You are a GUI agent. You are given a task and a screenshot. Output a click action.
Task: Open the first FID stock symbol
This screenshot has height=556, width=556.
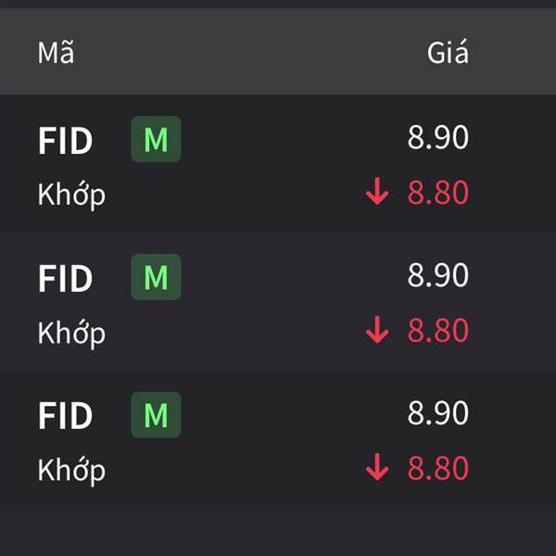65,141
